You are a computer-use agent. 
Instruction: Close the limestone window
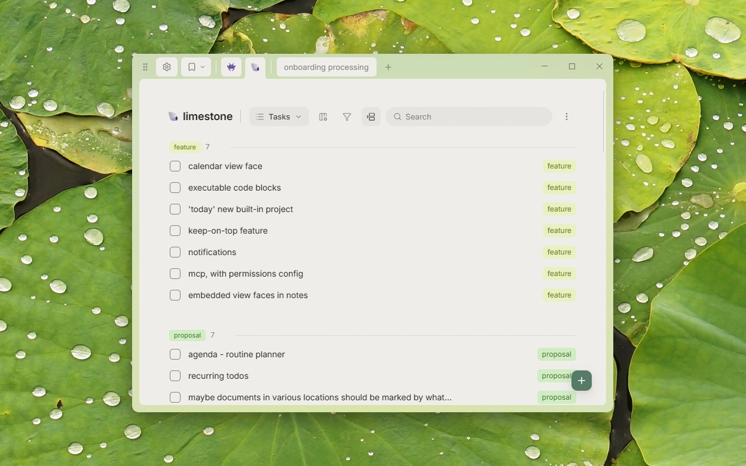point(600,66)
